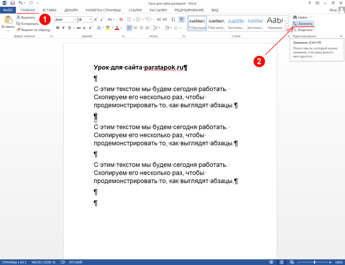Screen dimensions: 345x265
Task: Open the ФАЙЛ tab
Action: (x=8, y=10)
